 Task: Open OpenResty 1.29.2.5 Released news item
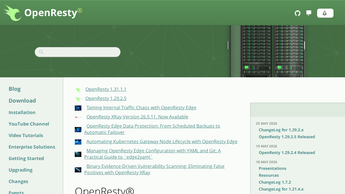[287, 137]
